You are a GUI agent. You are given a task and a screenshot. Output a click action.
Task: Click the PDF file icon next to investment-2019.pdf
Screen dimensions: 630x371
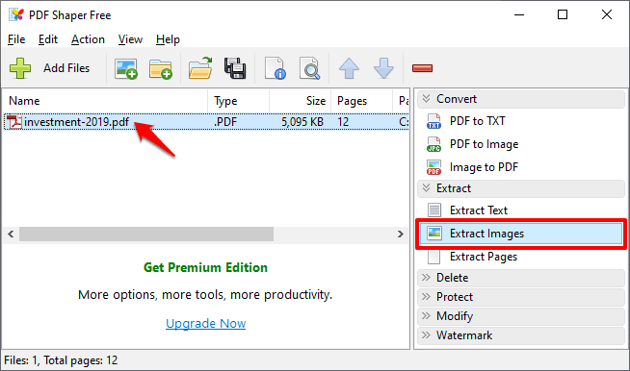(14, 122)
